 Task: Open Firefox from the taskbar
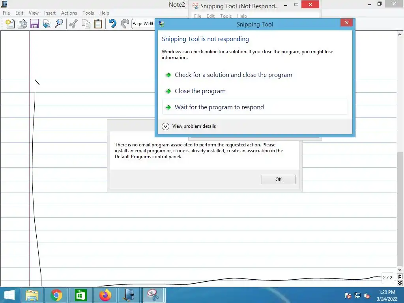(105, 295)
